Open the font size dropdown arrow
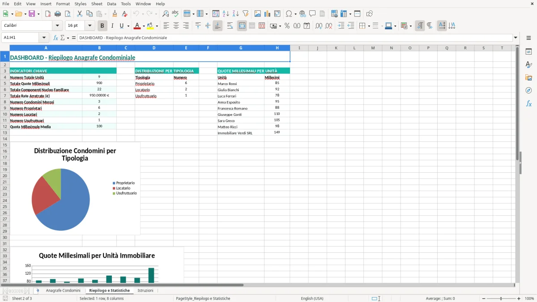The image size is (537, 302). pyautogui.click(x=89, y=26)
